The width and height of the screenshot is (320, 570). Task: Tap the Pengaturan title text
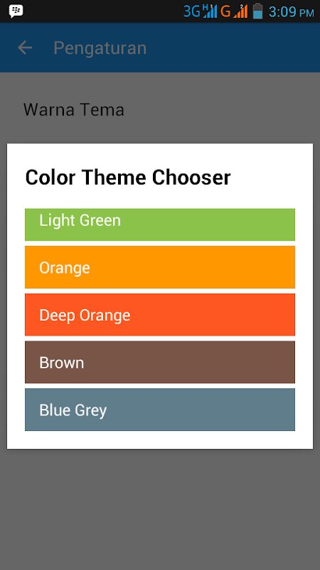[x=100, y=48]
